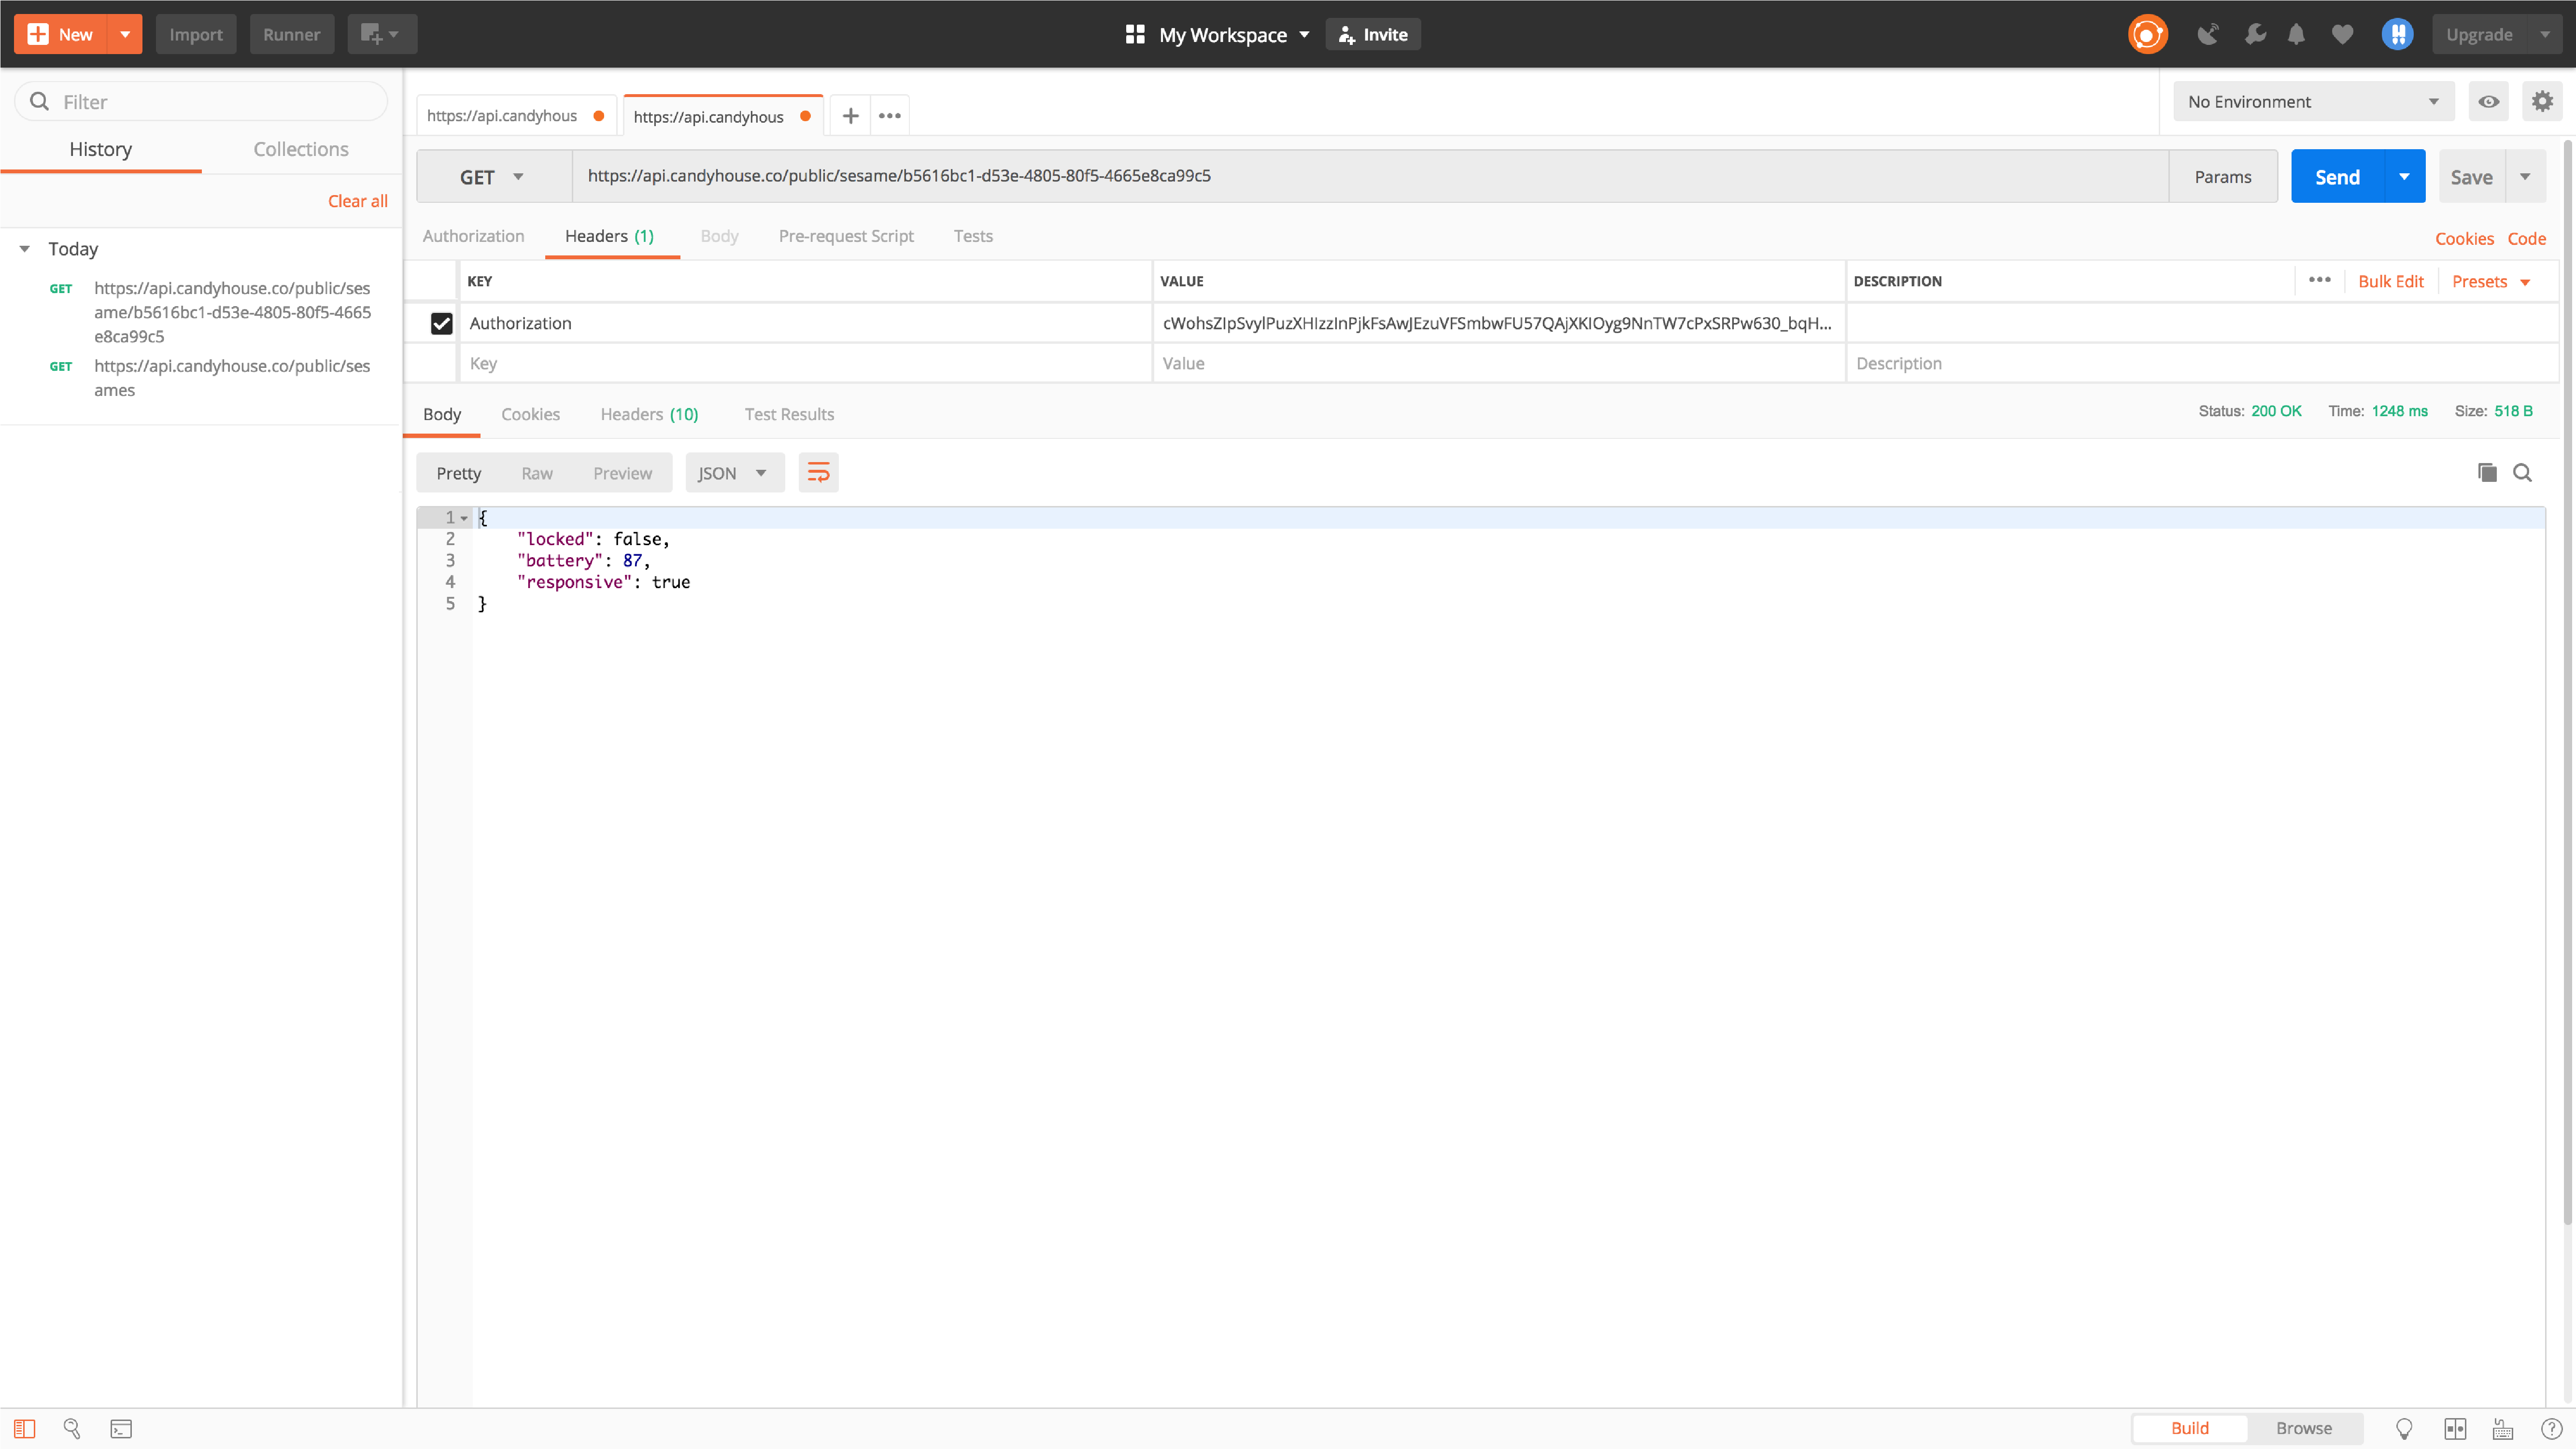Open the request Authorization tab

(x=473, y=236)
